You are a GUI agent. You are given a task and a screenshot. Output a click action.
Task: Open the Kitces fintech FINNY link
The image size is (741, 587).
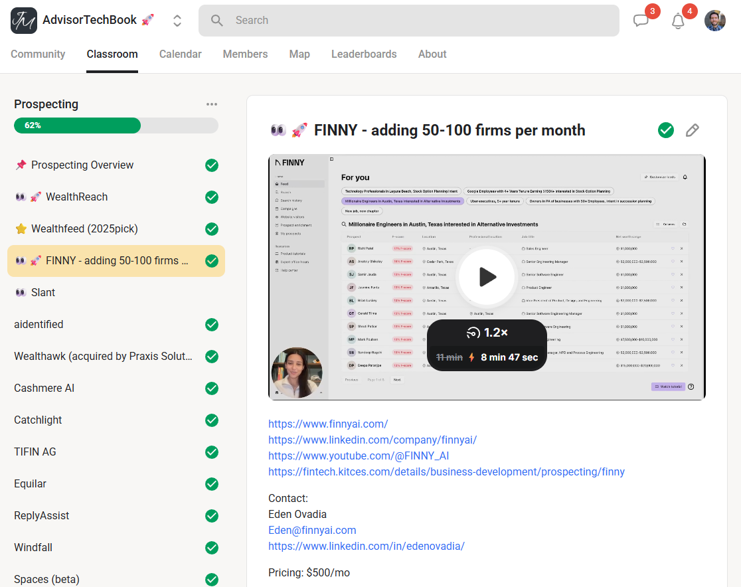click(x=447, y=471)
